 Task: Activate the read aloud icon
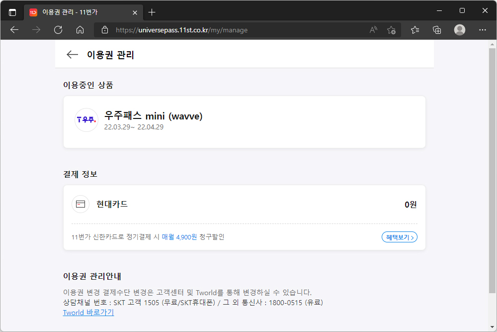[373, 30]
